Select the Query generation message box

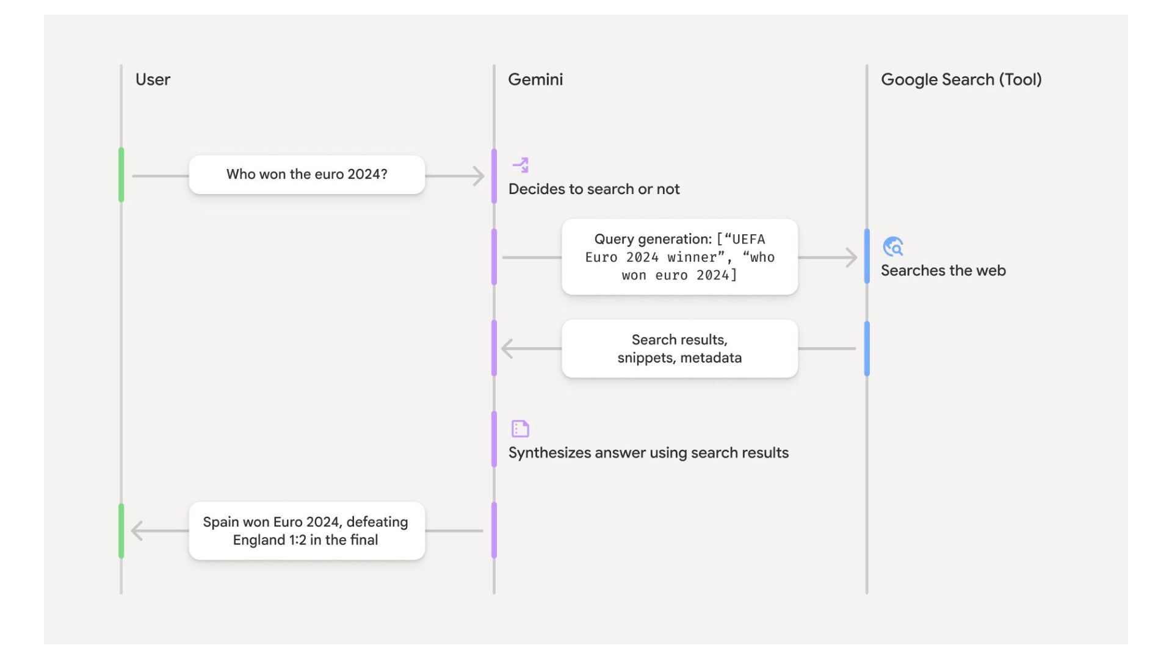click(x=679, y=257)
